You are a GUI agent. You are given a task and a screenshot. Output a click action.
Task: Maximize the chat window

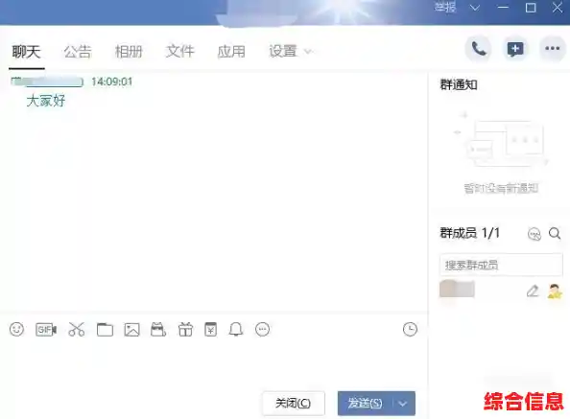531,8
